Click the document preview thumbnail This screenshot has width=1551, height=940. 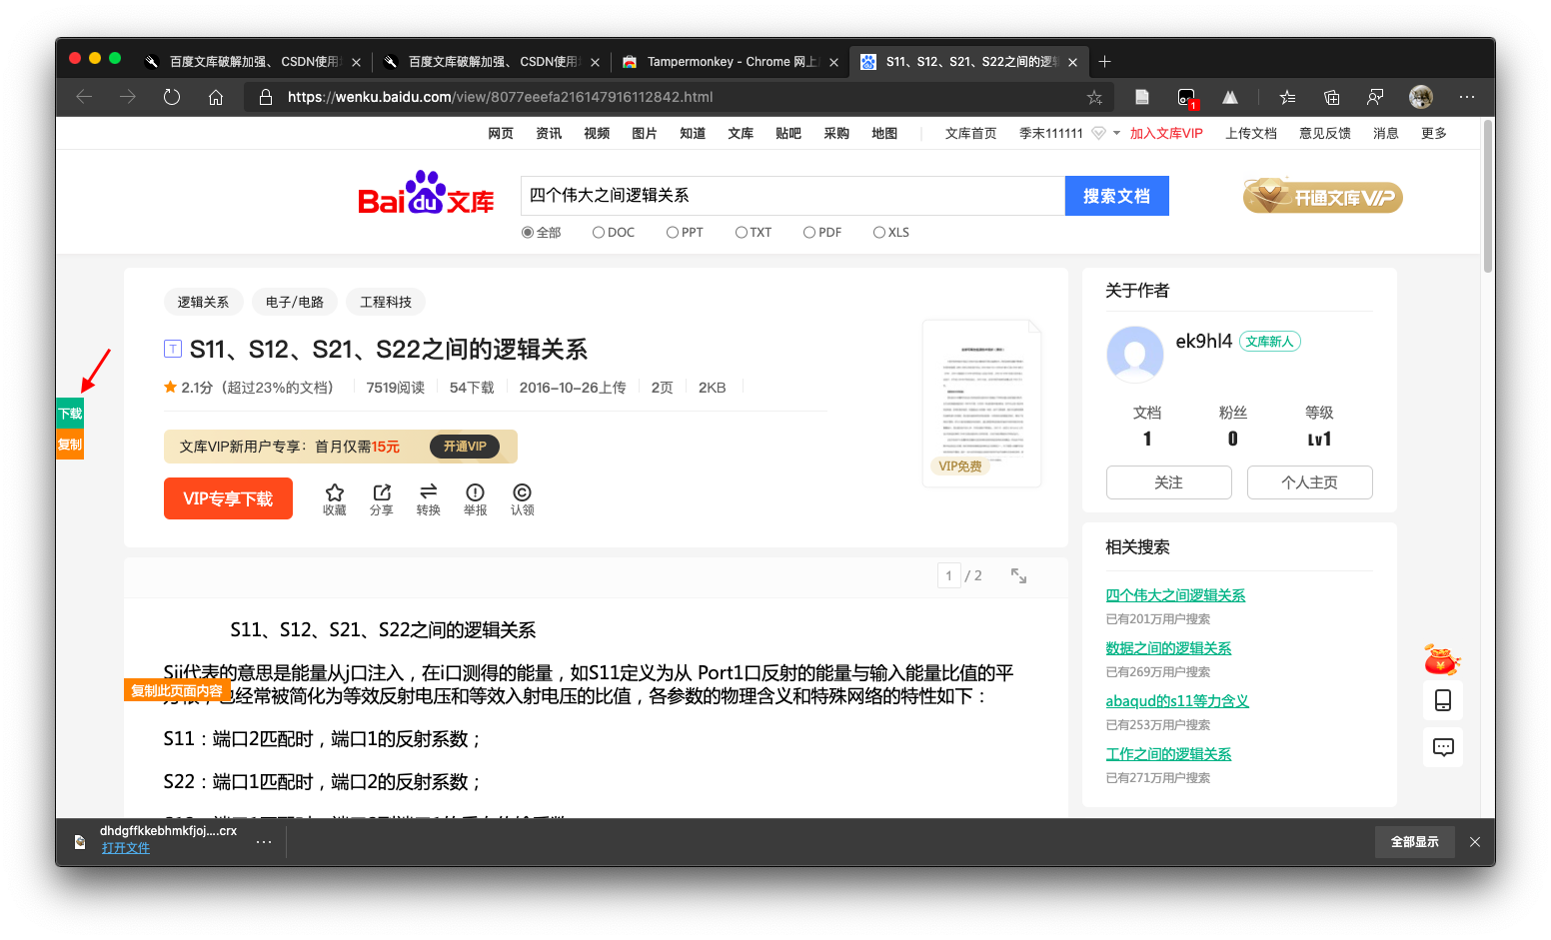(x=981, y=403)
